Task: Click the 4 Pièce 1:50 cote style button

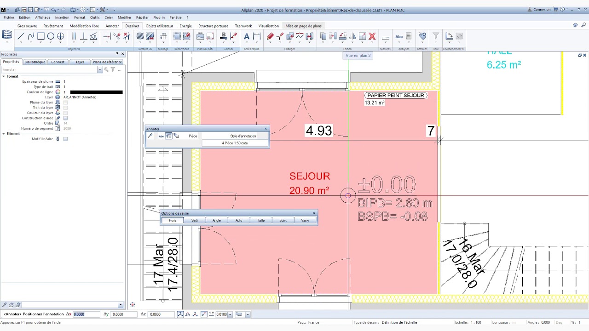Action: click(x=235, y=143)
